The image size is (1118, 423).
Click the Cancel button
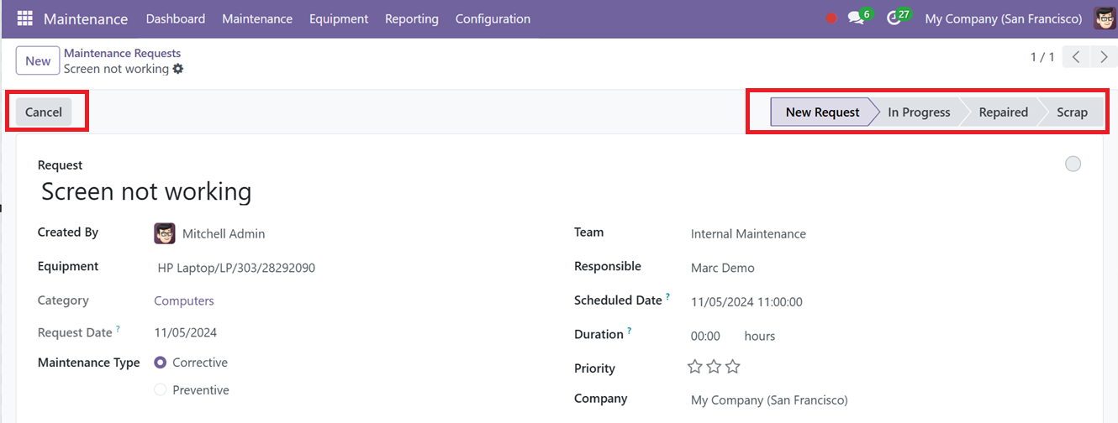tap(44, 112)
